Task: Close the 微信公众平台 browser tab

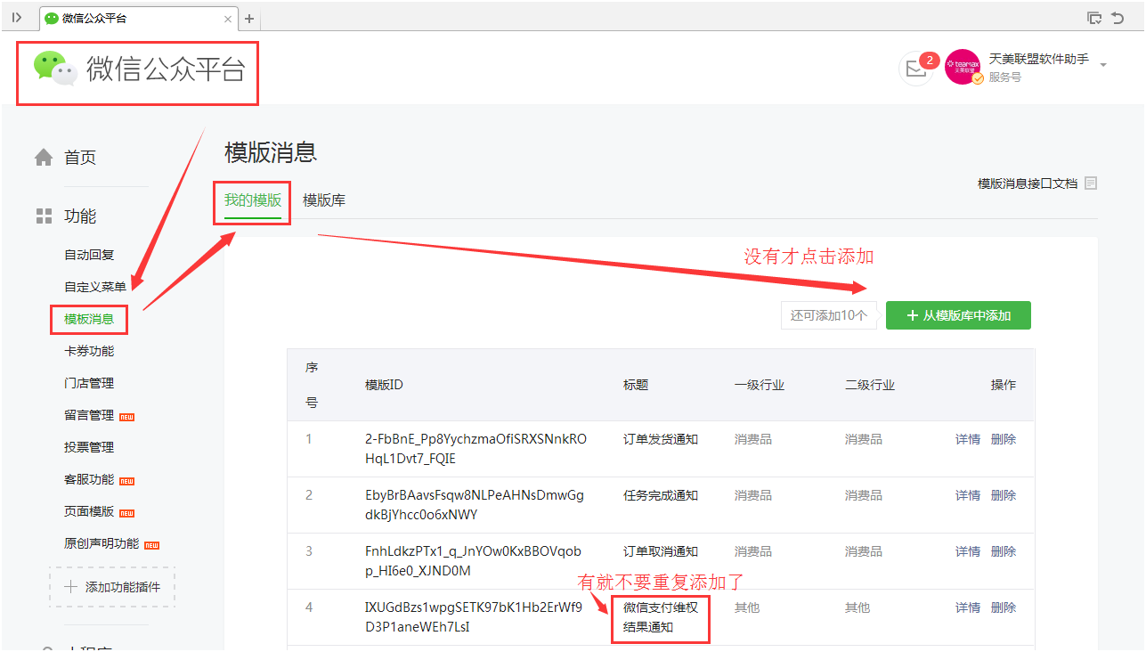Action: pyautogui.click(x=228, y=19)
